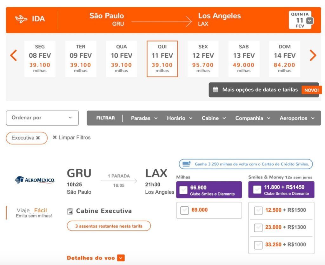Remove the Executiva filter chip
Image resolution: width=325 pixels, height=265 pixels.
pyautogui.click(x=38, y=138)
